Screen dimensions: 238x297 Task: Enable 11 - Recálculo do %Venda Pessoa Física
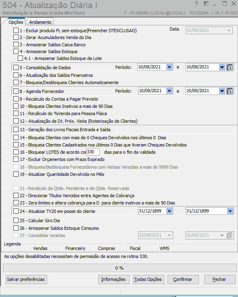point(16,113)
